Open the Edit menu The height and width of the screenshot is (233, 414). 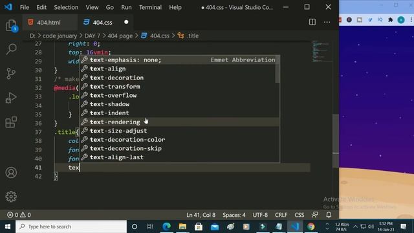41,7
